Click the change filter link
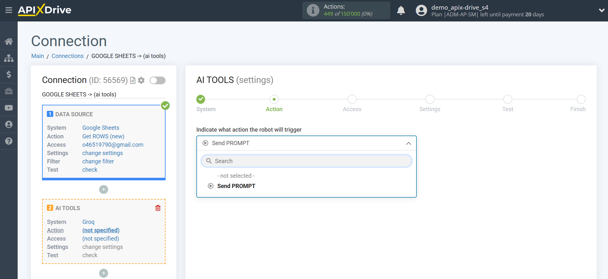This screenshot has height=279, width=608. [98, 161]
